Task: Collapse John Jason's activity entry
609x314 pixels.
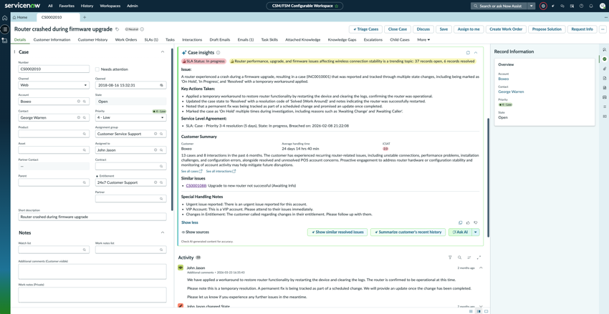Action: pyautogui.click(x=481, y=268)
